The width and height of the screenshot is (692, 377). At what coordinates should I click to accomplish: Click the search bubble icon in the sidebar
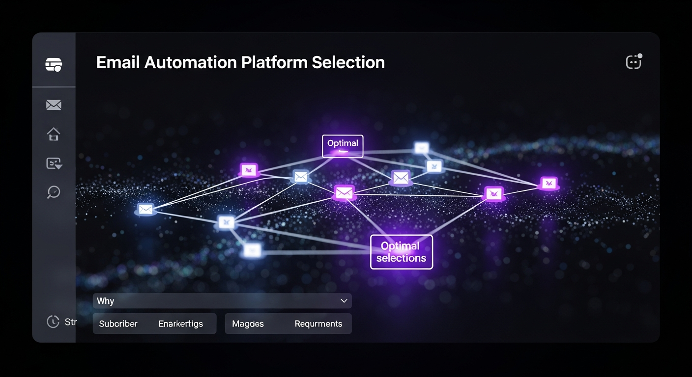click(54, 192)
